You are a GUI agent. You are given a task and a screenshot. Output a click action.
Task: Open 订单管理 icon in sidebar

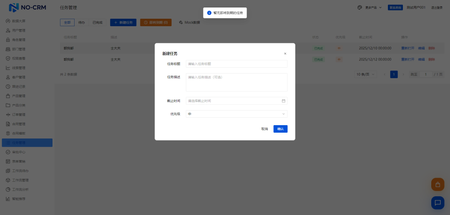[x=8, y=115]
